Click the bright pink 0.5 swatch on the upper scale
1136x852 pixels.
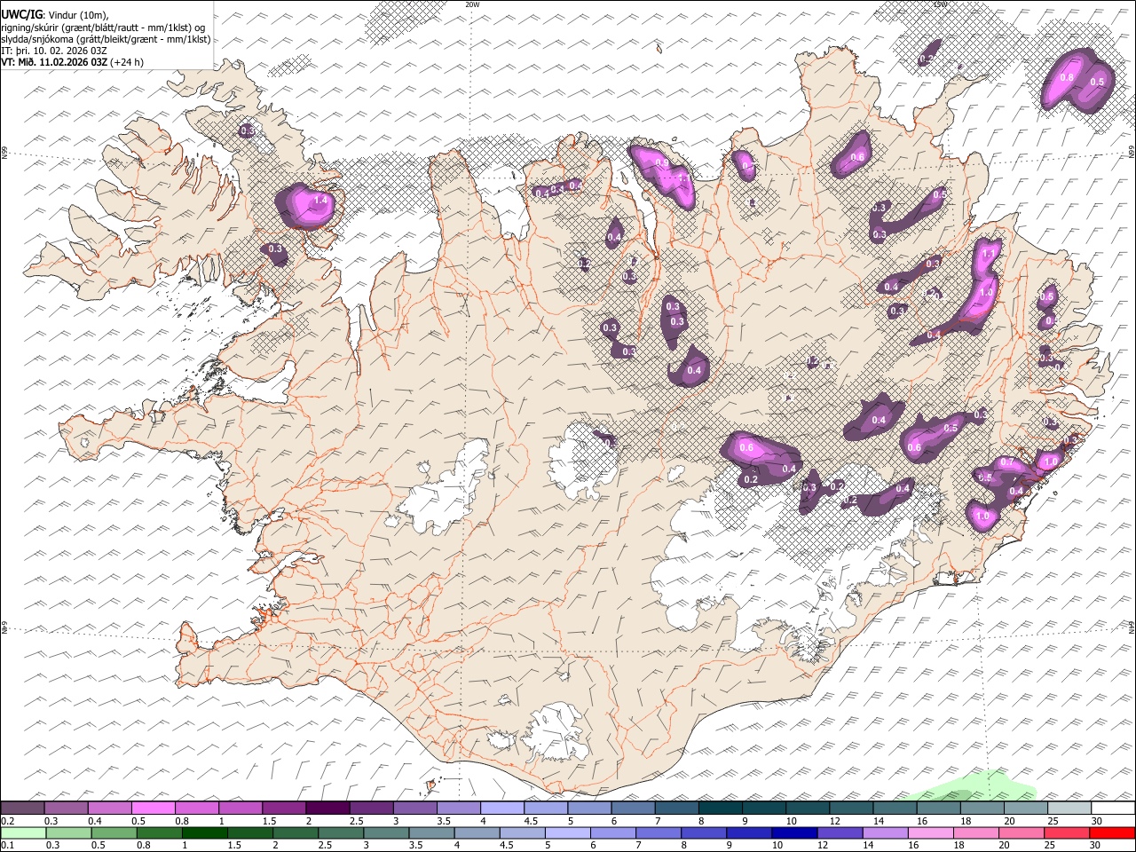click(x=153, y=808)
